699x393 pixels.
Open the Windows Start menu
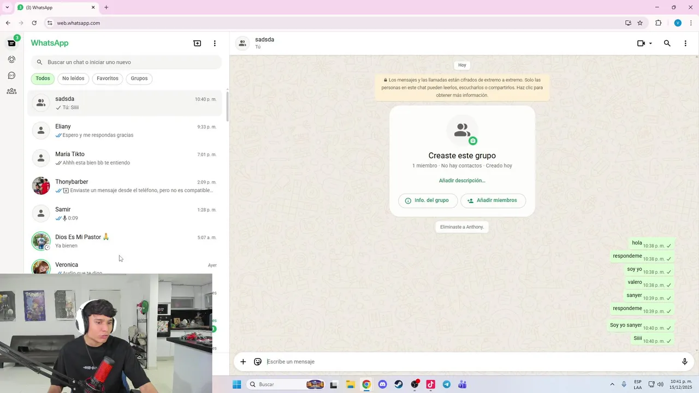click(x=236, y=384)
